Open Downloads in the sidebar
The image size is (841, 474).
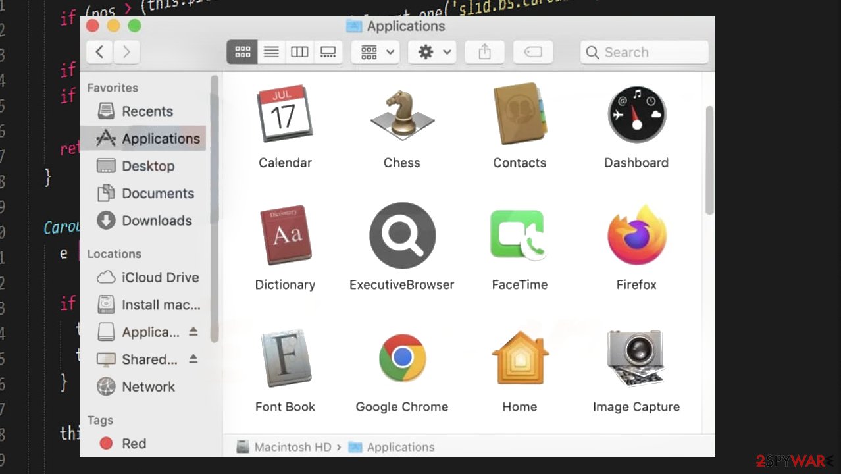(143, 221)
